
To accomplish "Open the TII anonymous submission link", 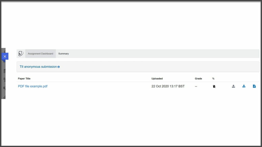I will [38, 67].
